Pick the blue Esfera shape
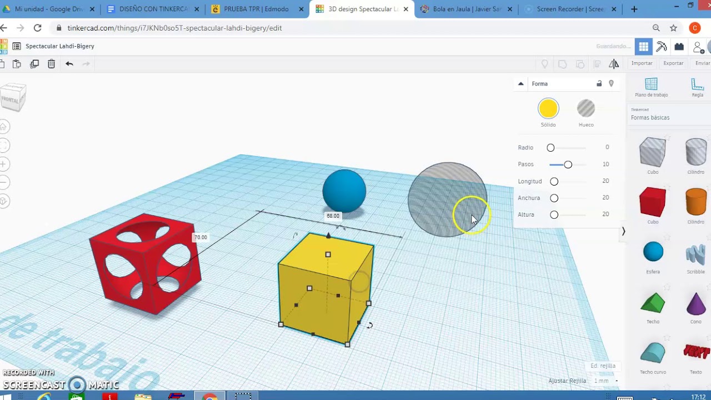711x400 pixels. coord(653,252)
